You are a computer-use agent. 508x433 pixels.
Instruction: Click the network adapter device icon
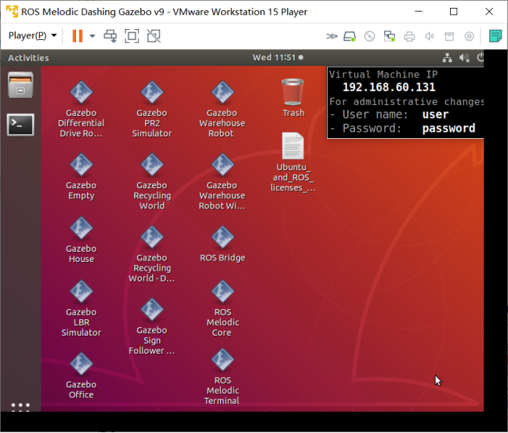[389, 36]
